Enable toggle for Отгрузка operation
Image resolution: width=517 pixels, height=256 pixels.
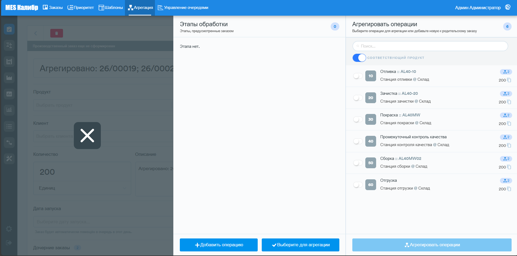[358, 185]
